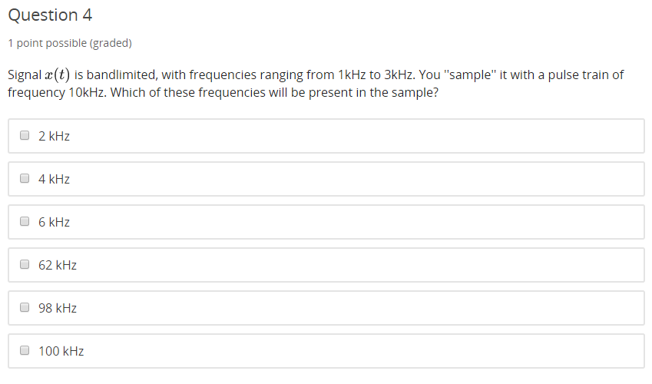Select the 62 kHz checkbox
Viewport: 652px width, 384px height.
pyautogui.click(x=25, y=265)
